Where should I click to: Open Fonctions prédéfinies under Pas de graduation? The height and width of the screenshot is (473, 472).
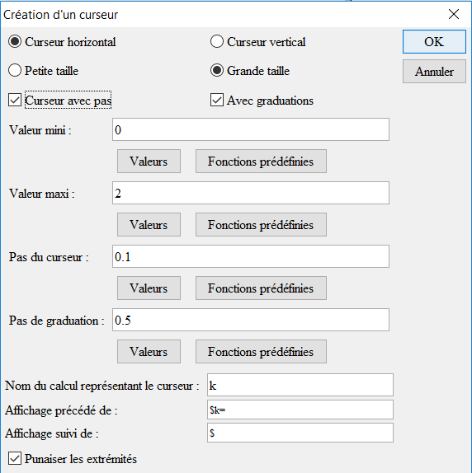(261, 351)
